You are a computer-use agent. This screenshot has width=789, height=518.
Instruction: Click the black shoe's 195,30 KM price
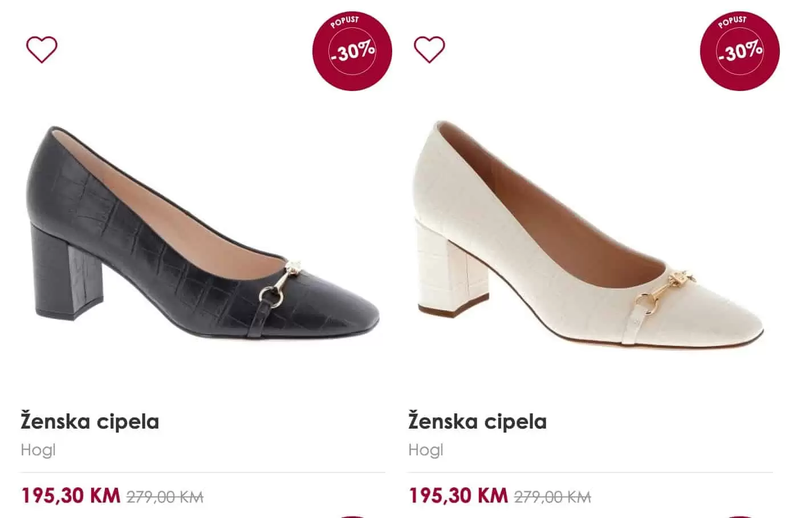tap(71, 496)
